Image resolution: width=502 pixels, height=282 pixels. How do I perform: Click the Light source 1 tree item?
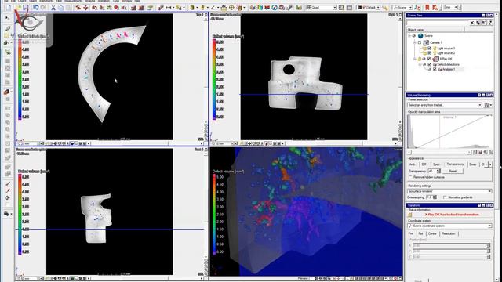click(446, 49)
